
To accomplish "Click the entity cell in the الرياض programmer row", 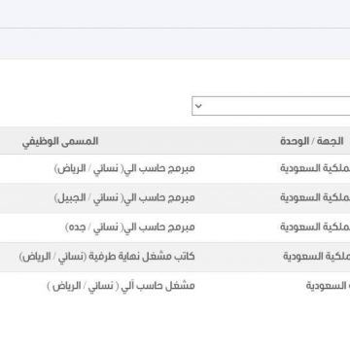I will coord(315,168).
